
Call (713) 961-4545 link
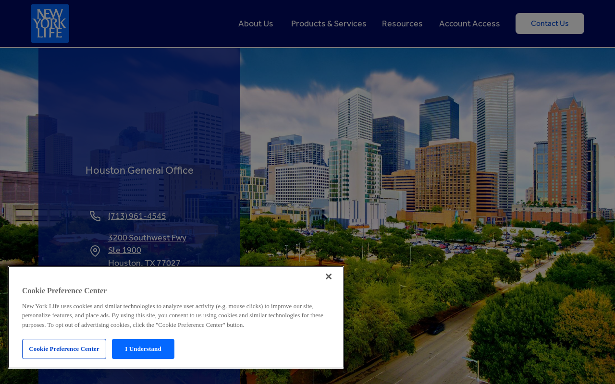[x=137, y=216]
